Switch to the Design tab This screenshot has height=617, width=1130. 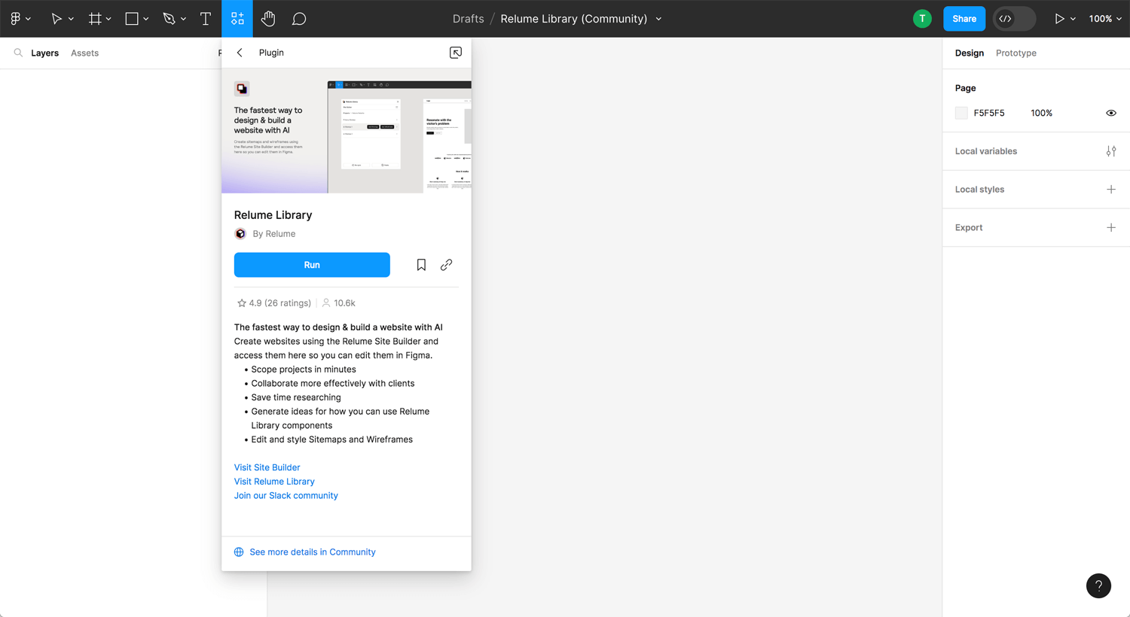point(970,53)
